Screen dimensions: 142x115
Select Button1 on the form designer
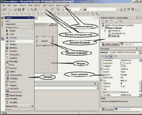click(45, 41)
